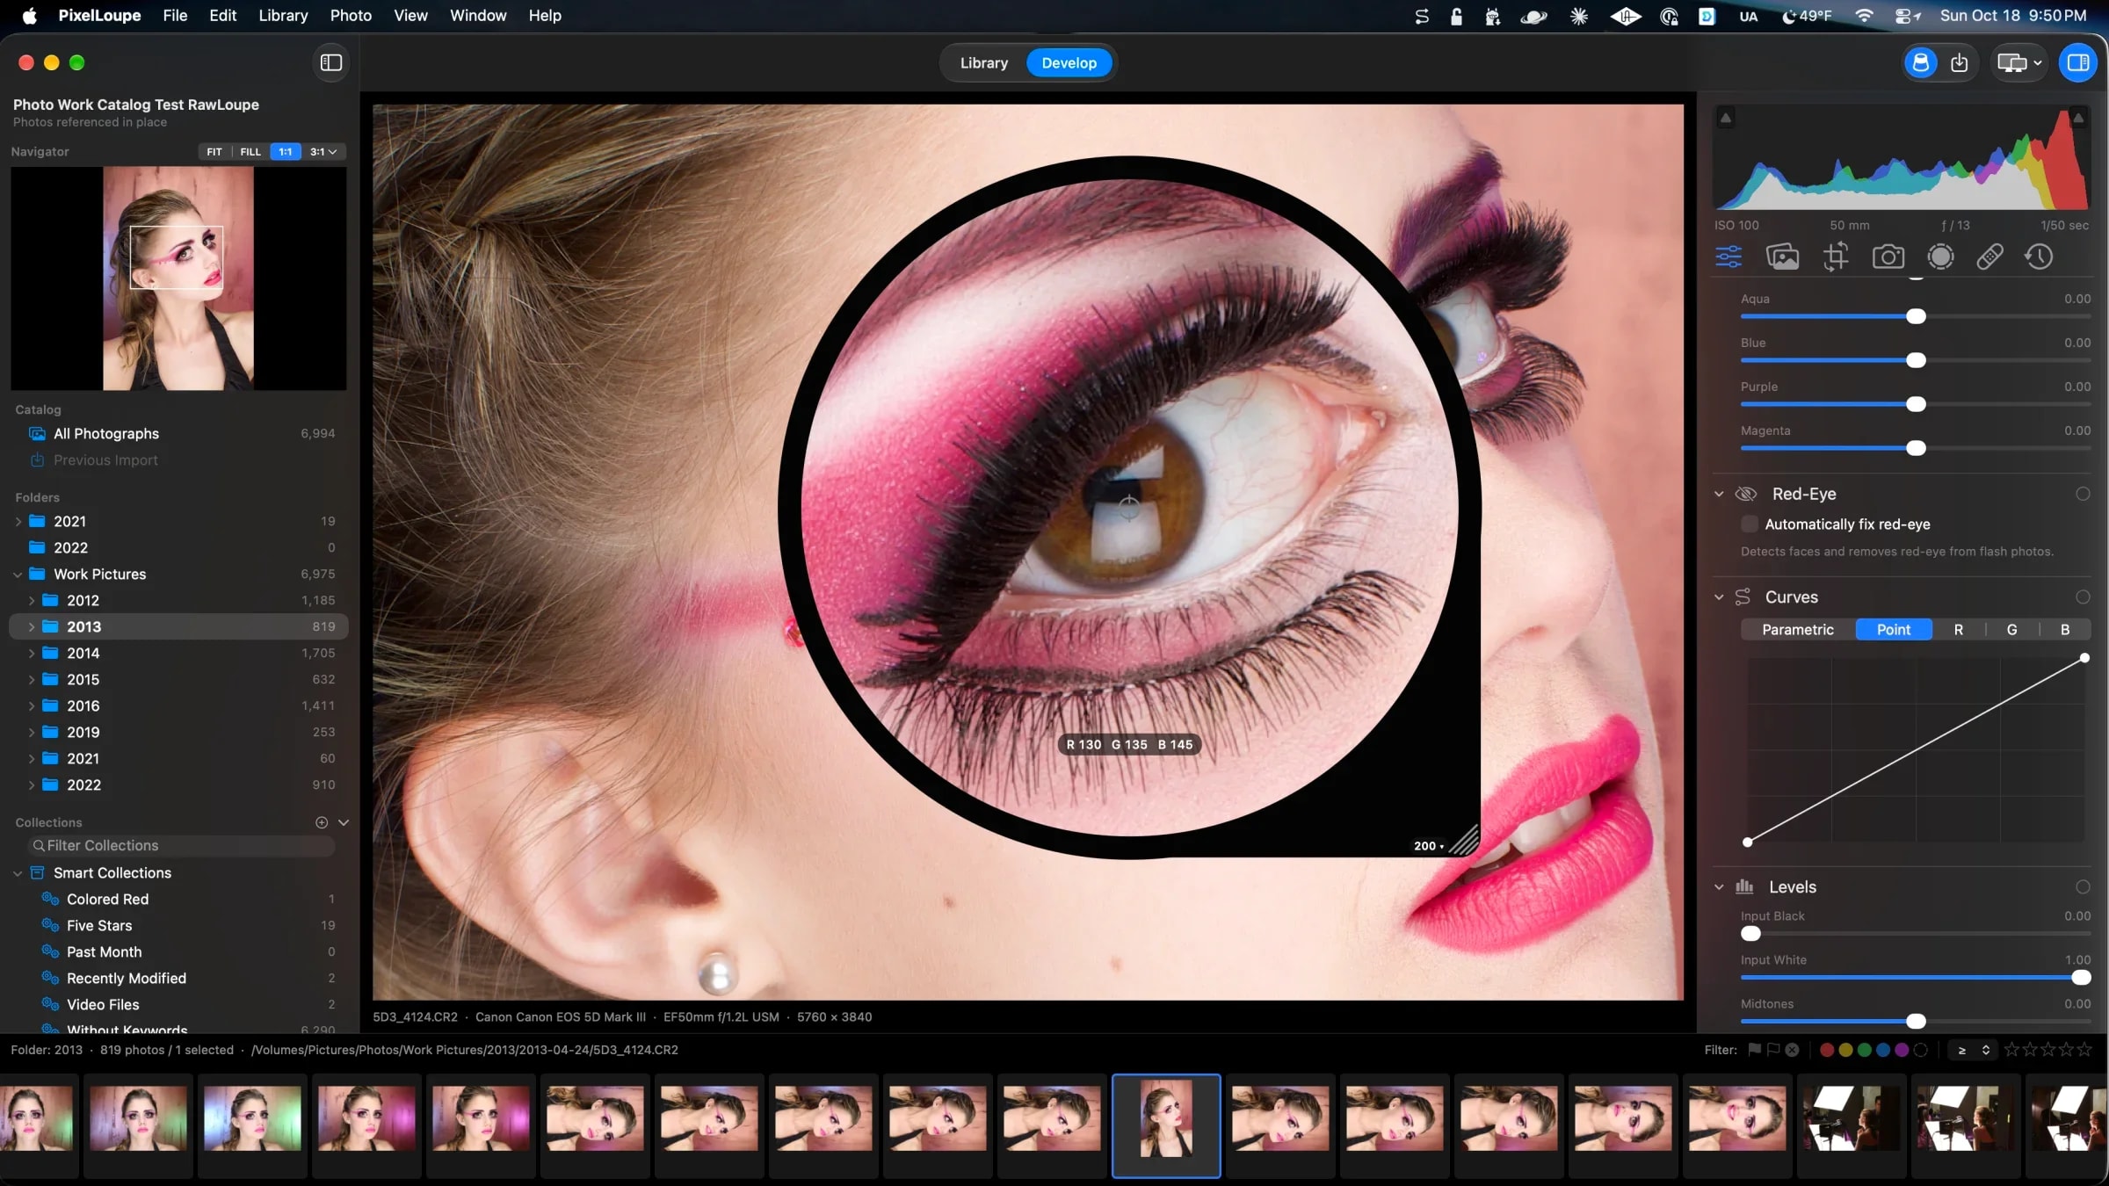This screenshot has width=2109, height=1186.
Task: Filter by red color label
Action: (1827, 1049)
